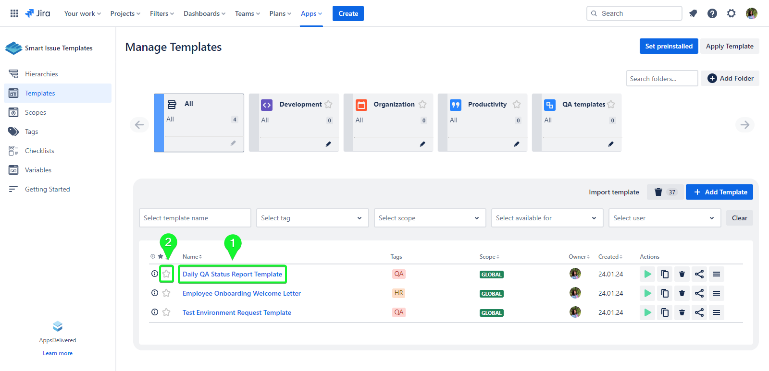Expand the Select user dropdown
Screen dimensions: 769x371
point(664,218)
